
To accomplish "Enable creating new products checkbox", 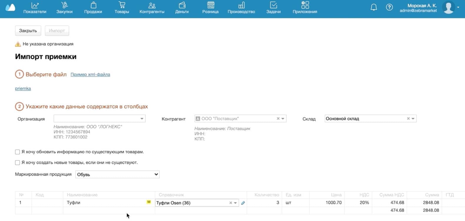I will pos(17,163).
